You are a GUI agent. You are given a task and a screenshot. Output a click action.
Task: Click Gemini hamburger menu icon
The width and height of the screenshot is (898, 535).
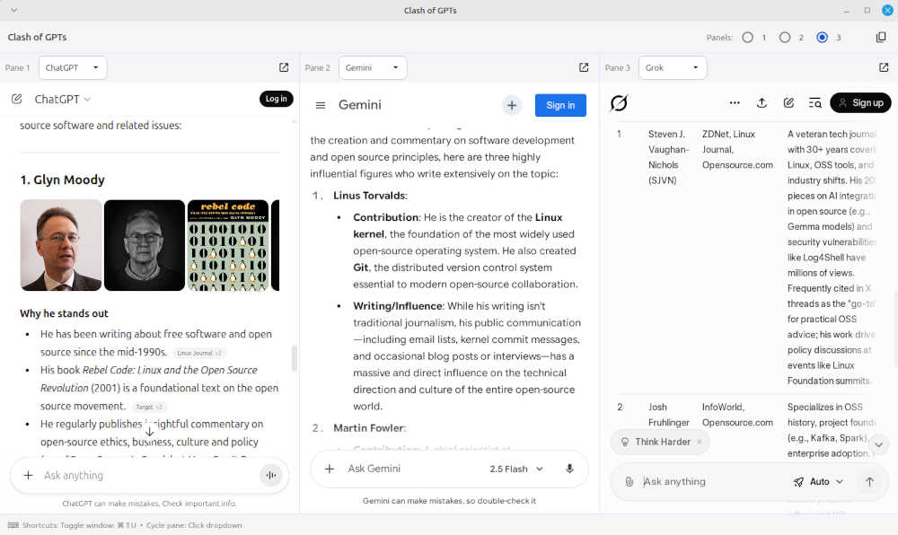[x=321, y=105]
